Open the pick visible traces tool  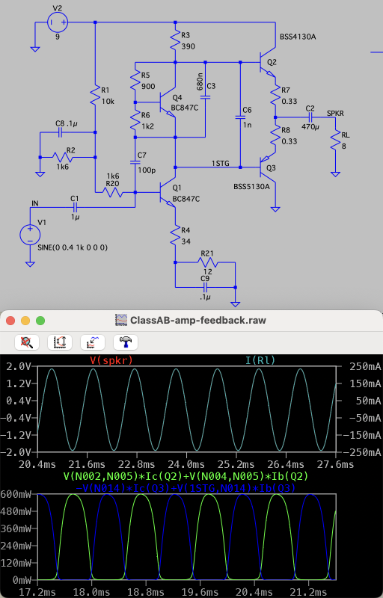(93, 342)
